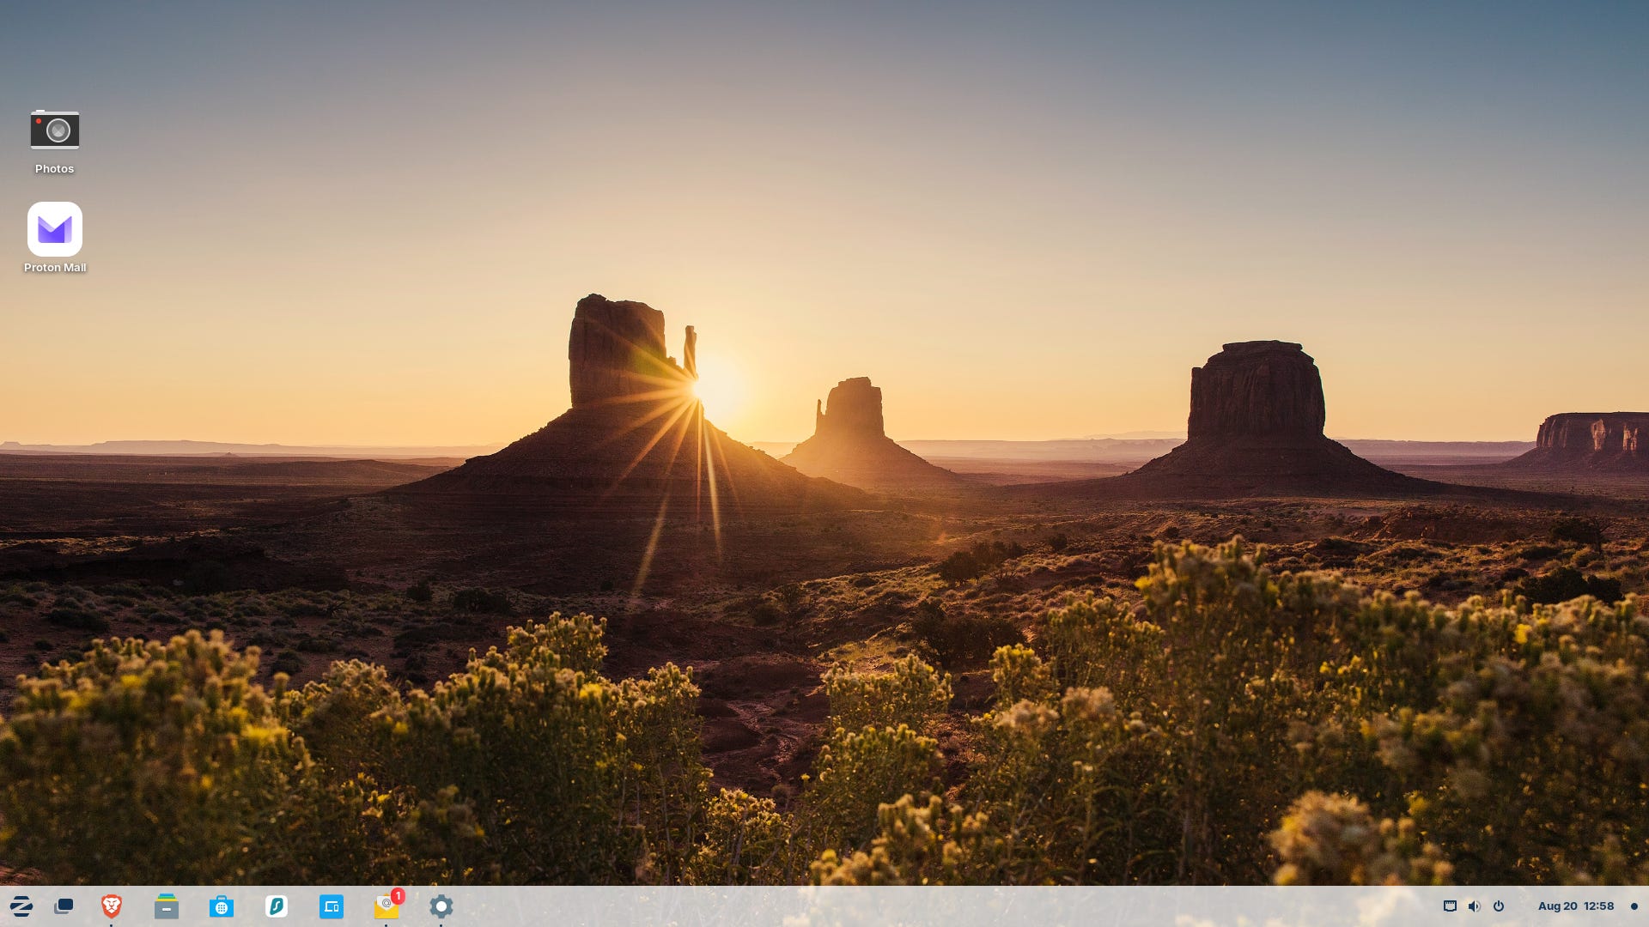The height and width of the screenshot is (927, 1649).
Task: Click the notification dot indicator
Action: pyautogui.click(x=1634, y=906)
